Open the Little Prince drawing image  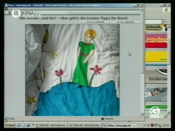coord(72,70)
